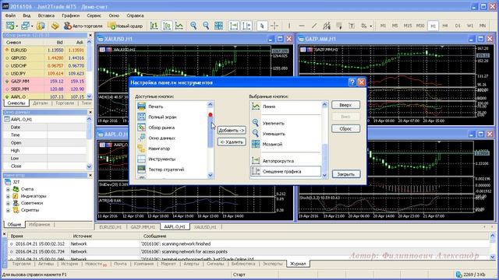Screen dimensions: 499x280
Task: Click the available buttons list scrollbar thumb
Action: coord(211,130)
